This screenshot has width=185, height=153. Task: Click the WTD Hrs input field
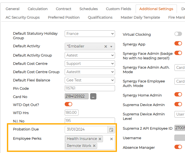tap(71, 112)
